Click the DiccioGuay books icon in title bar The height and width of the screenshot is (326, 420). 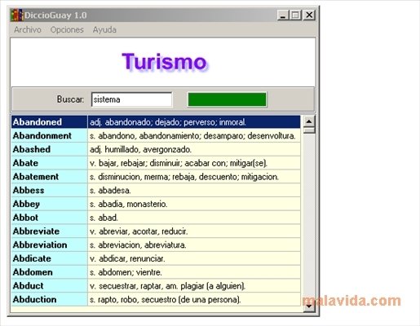[17, 15]
